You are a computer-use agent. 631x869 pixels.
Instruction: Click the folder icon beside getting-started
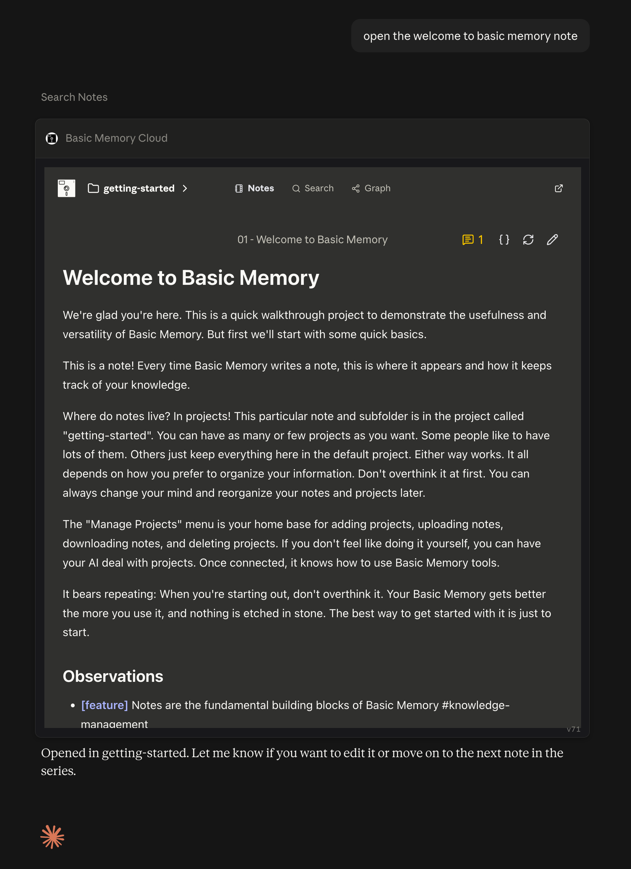point(93,188)
